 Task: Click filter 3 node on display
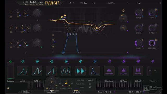click(x=97, y=28)
